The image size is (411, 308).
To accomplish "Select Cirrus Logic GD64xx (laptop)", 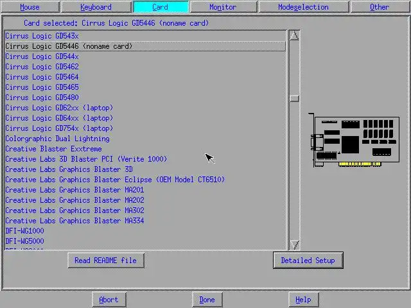I will (146, 118).
